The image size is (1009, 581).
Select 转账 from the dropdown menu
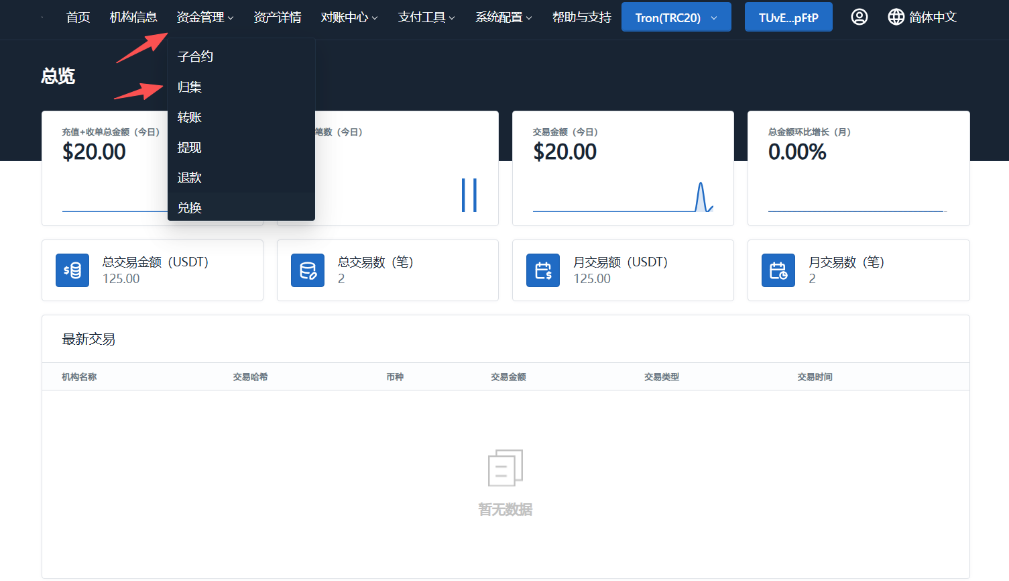point(241,117)
